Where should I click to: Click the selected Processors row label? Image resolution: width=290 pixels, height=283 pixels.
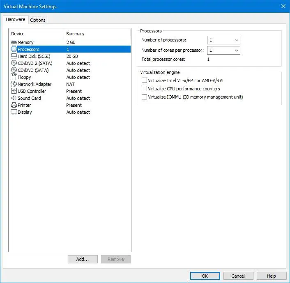pyautogui.click(x=28, y=49)
